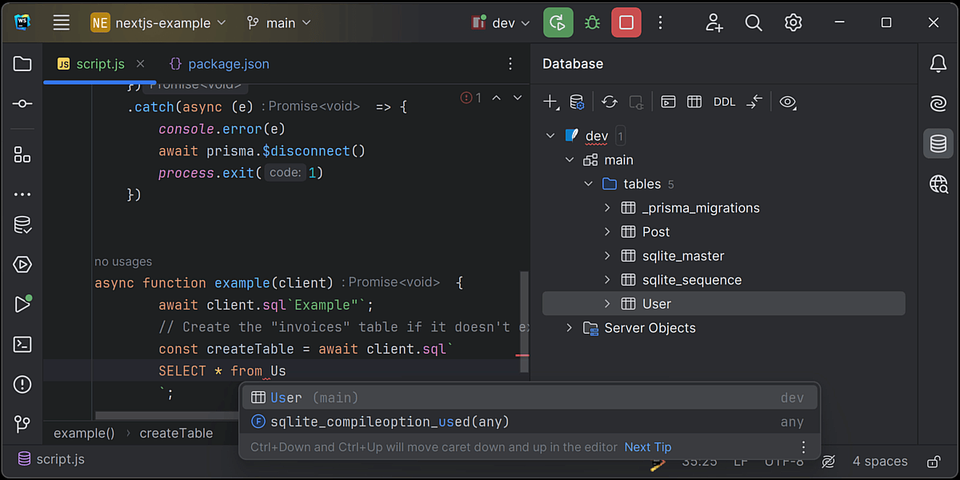This screenshot has height=480, width=960.
Task: Start debugging with the bug icon
Action: pyautogui.click(x=592, y=23)
